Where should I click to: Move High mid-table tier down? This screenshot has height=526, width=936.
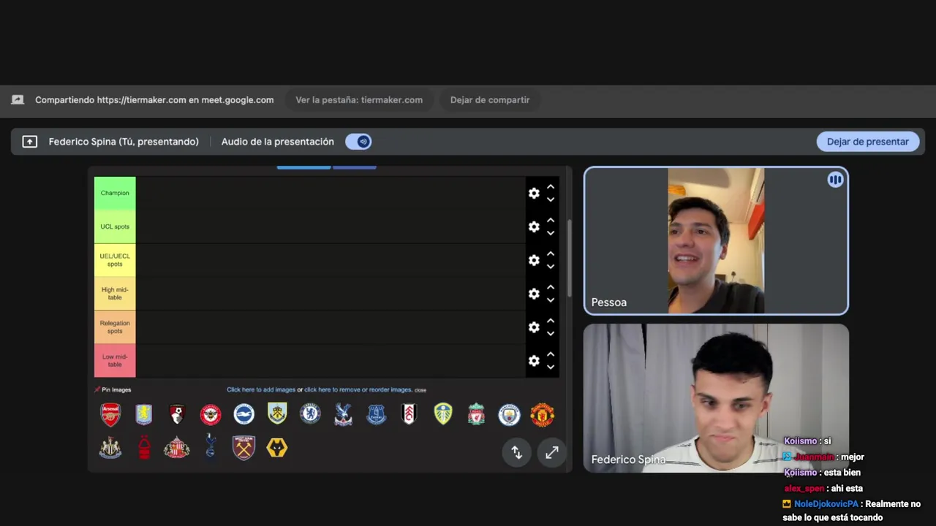551,300
